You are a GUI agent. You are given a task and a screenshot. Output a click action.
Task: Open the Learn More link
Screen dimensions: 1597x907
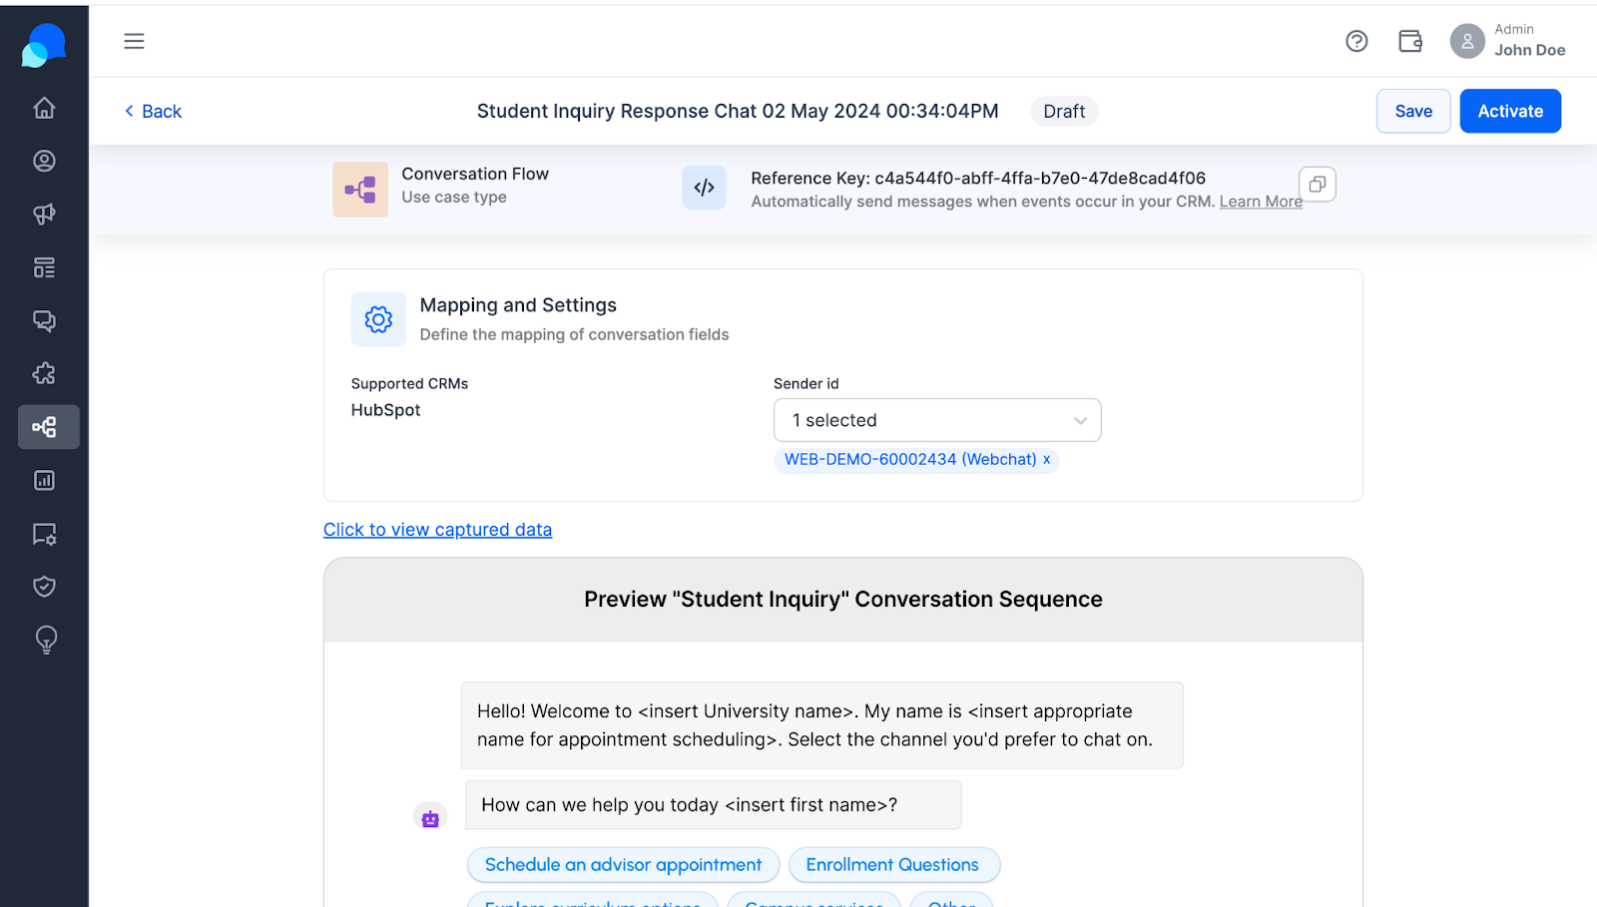click(1261, 202)
